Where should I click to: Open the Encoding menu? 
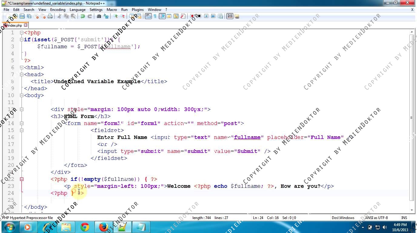coord(58,10)
